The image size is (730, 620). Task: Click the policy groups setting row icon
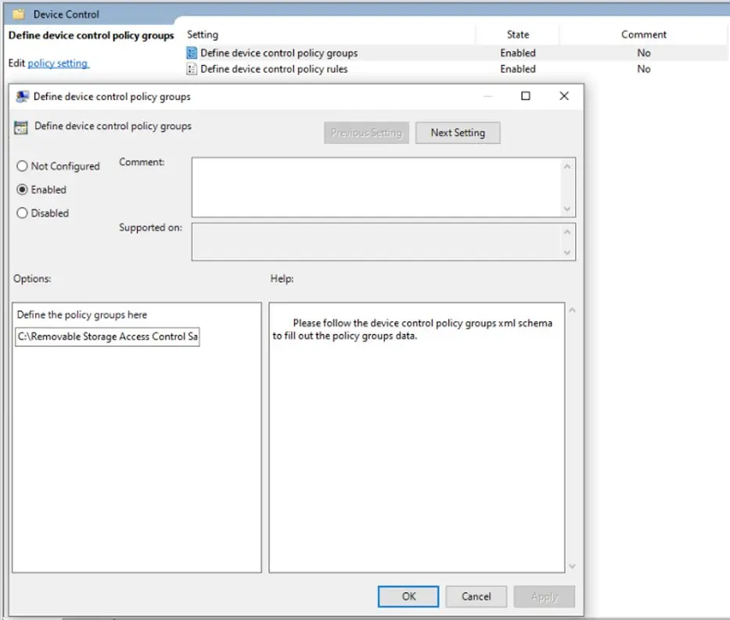192,53
